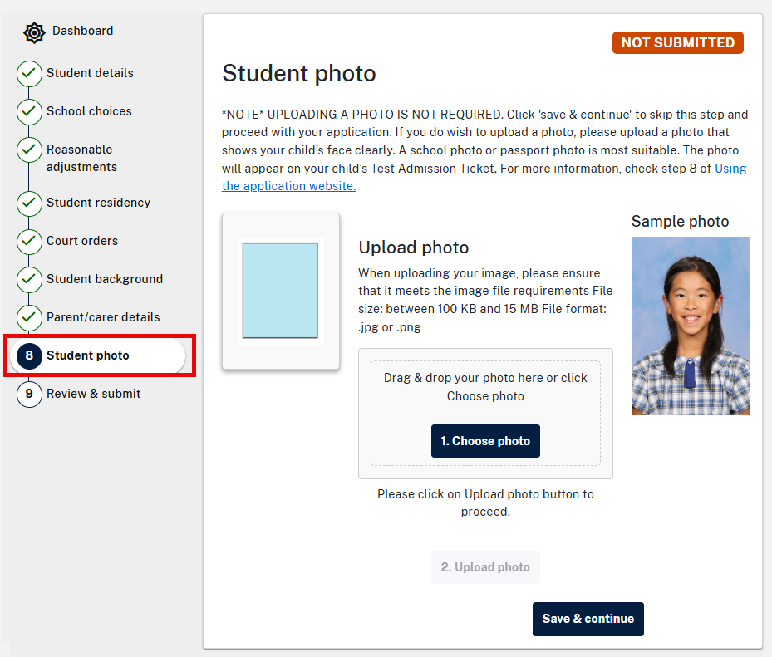Click the Student photo page heading
Image resolution: width=772 pixels, height=657 pixels.
(x=299, y=73)
